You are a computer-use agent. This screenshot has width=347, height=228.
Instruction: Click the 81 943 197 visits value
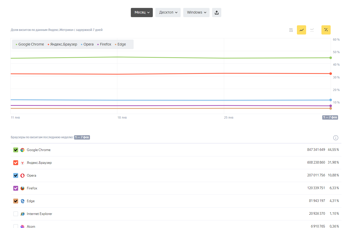(317, 201)
